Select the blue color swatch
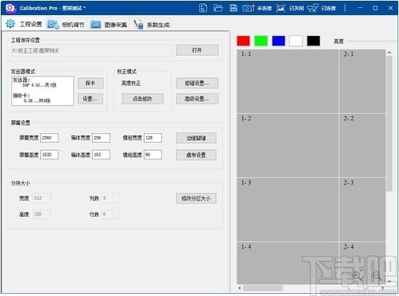 tap(279, 41)
